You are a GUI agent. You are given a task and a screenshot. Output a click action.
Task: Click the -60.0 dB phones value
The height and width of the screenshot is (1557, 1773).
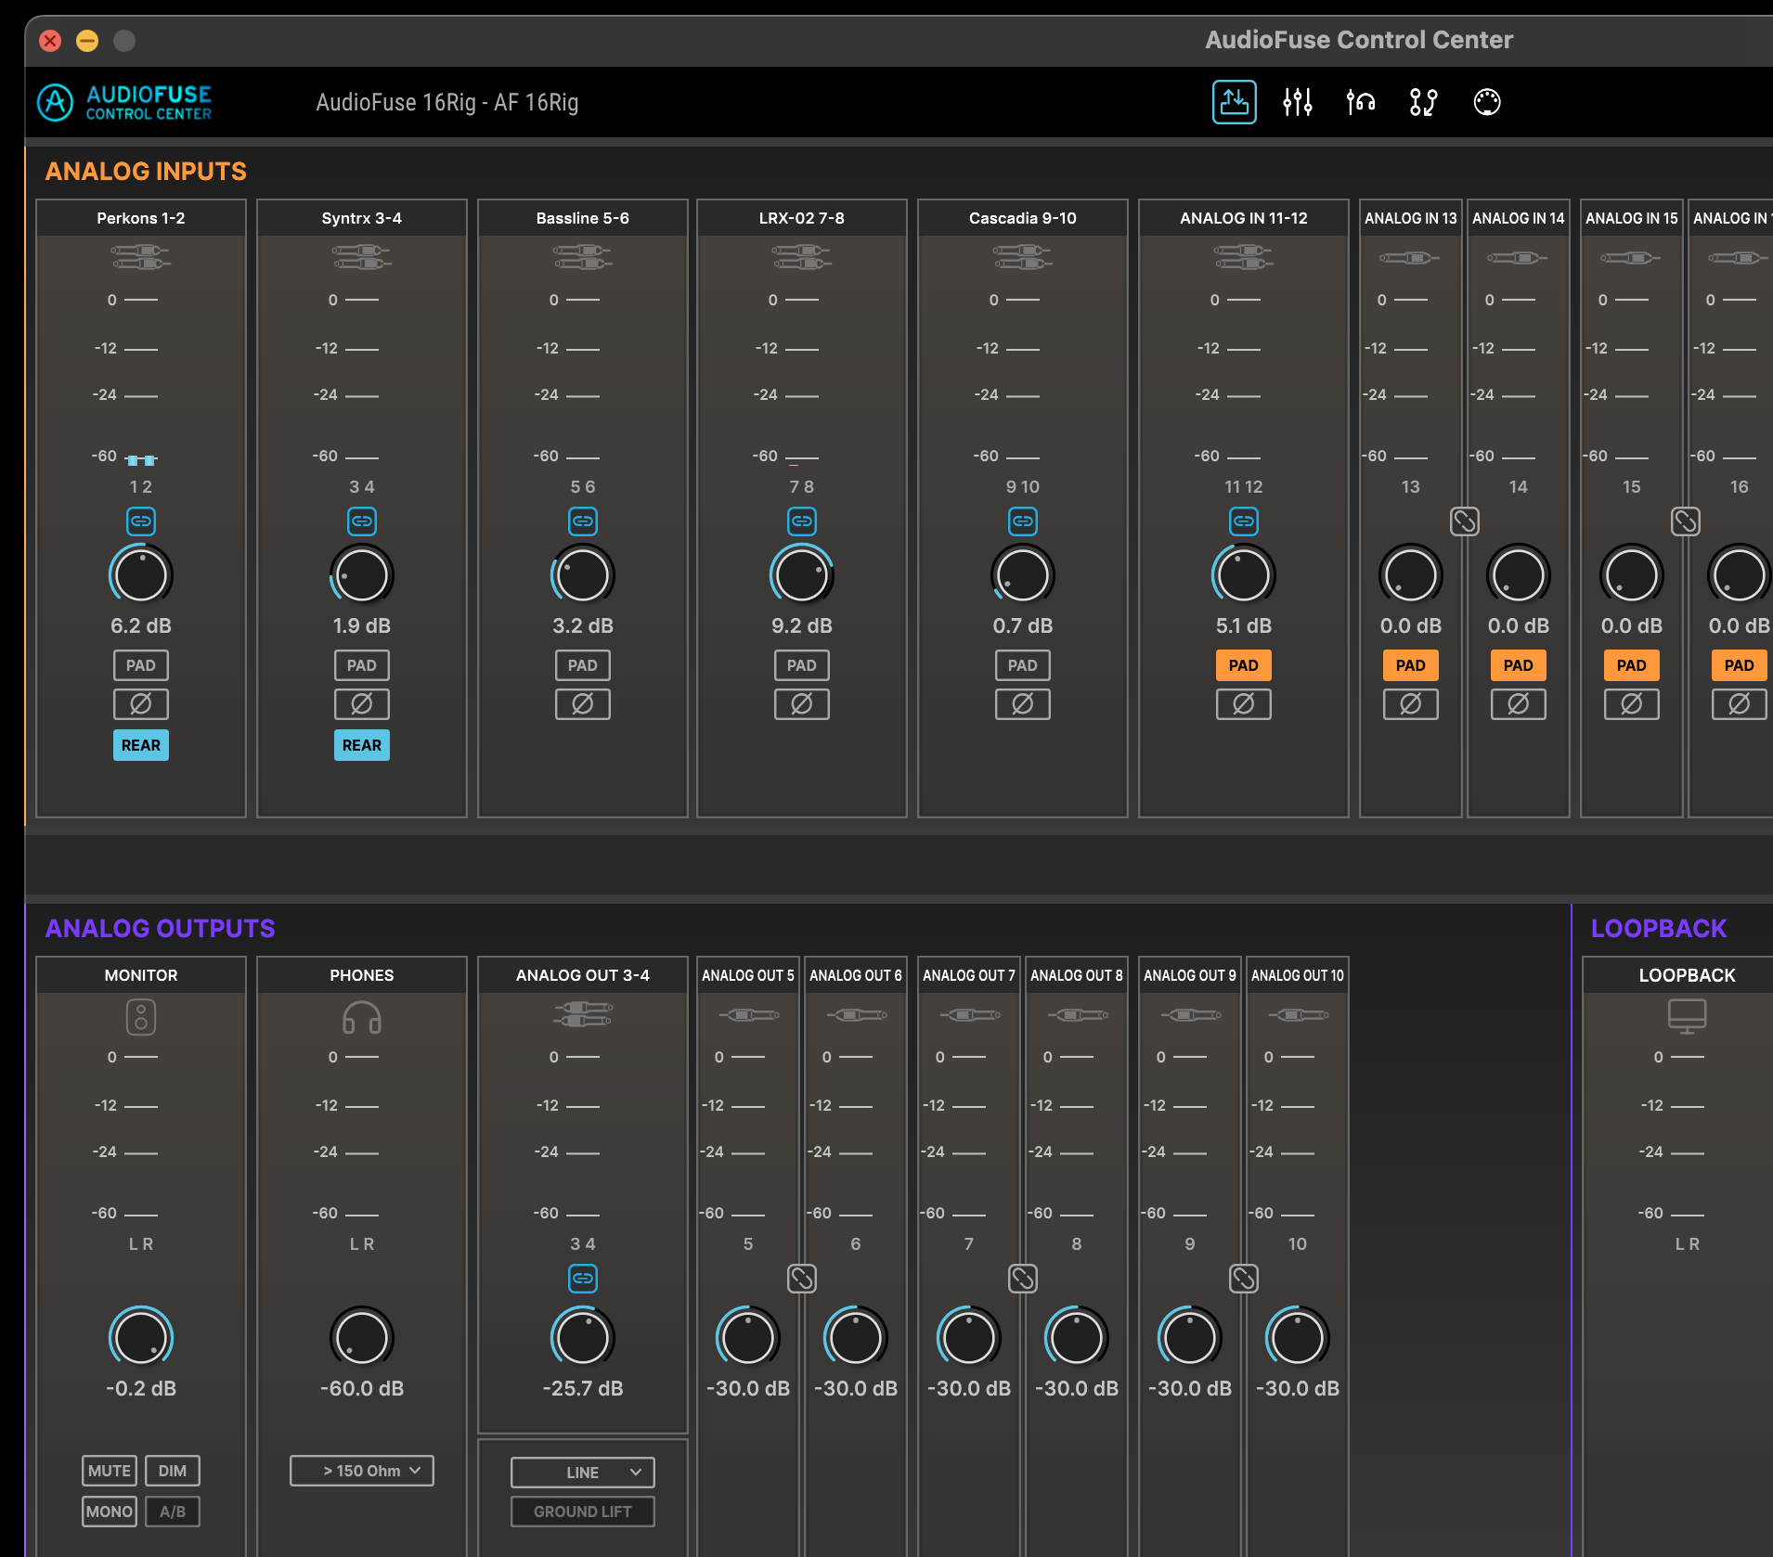tap(362, 1388)
